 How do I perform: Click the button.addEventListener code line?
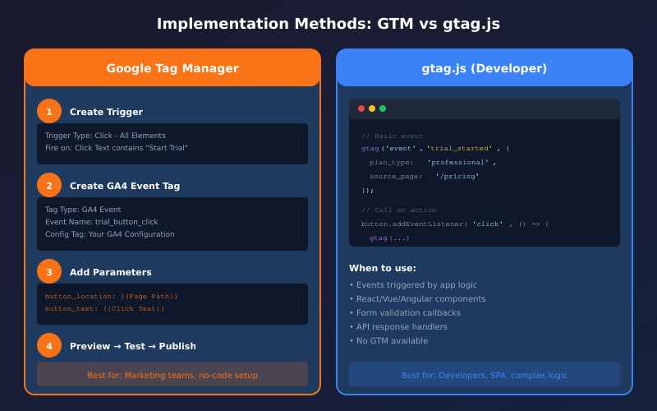click(x=455, y=224)
